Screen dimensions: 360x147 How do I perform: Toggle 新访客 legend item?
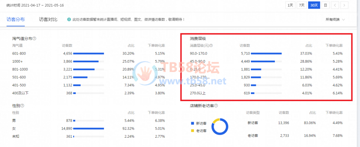pos(199,123)
